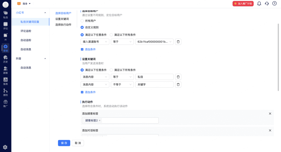Collapse the 小红书 menu group
The height and width of the screenshot is (152, 281).
[x=45, y=13]
